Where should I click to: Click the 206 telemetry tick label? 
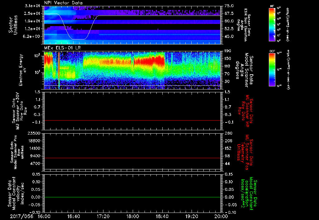(228, 141)
